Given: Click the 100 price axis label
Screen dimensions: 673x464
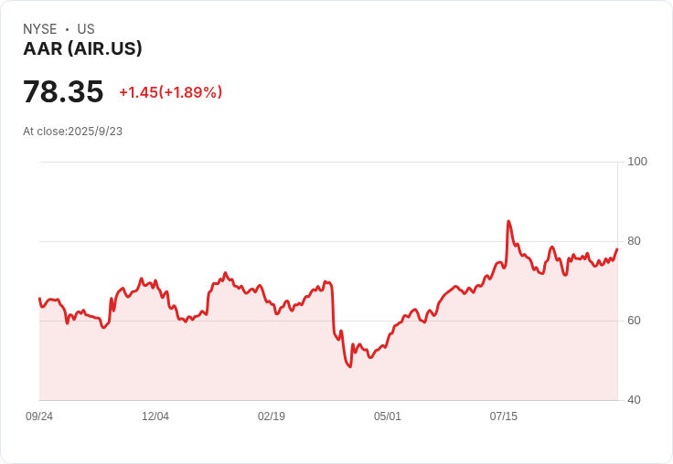Looking at the screenshot, I should [637, 162].
